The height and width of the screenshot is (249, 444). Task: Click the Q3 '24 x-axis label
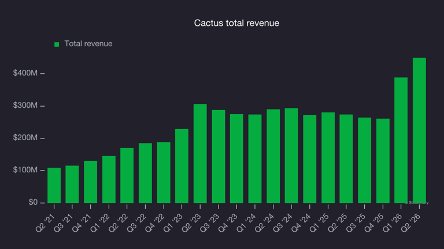point(283,223)
